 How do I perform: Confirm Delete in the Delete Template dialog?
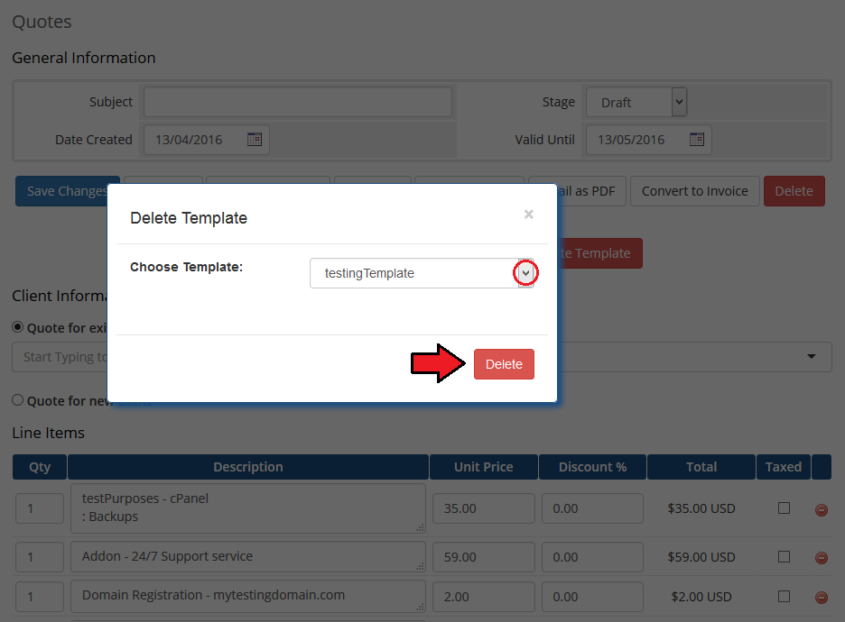[x=504, y=364]
